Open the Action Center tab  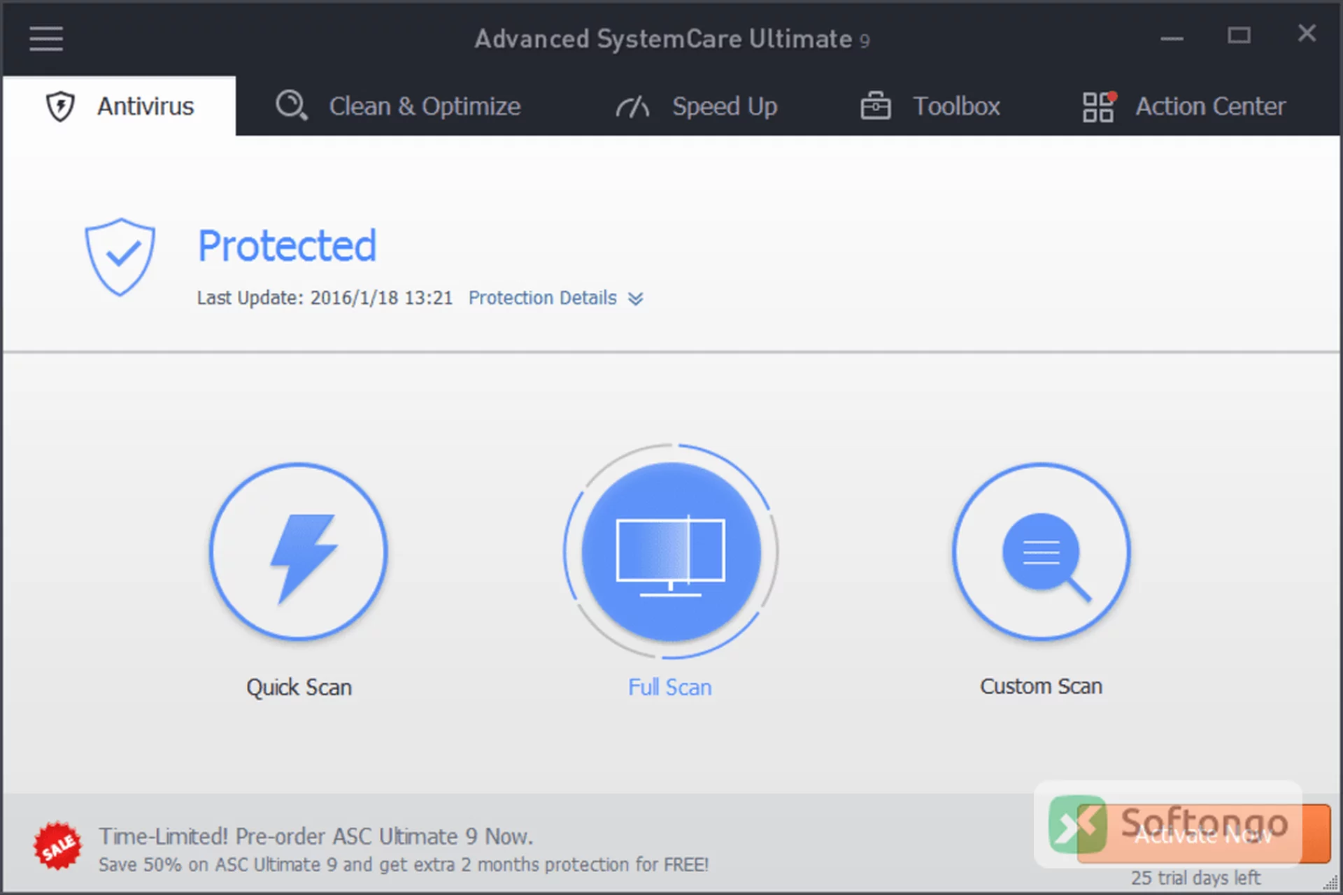(x=1184, y=106)
